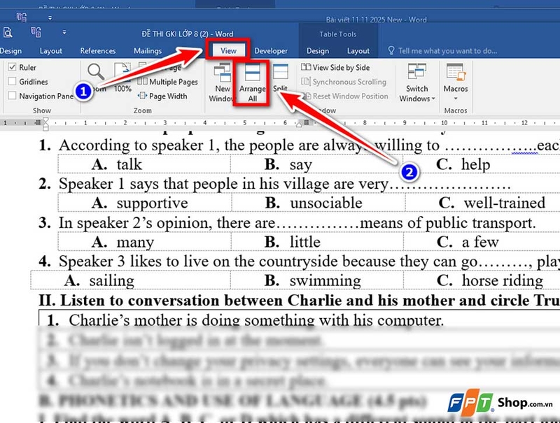Click the 'According to speaker 1' question

[309, 145]
